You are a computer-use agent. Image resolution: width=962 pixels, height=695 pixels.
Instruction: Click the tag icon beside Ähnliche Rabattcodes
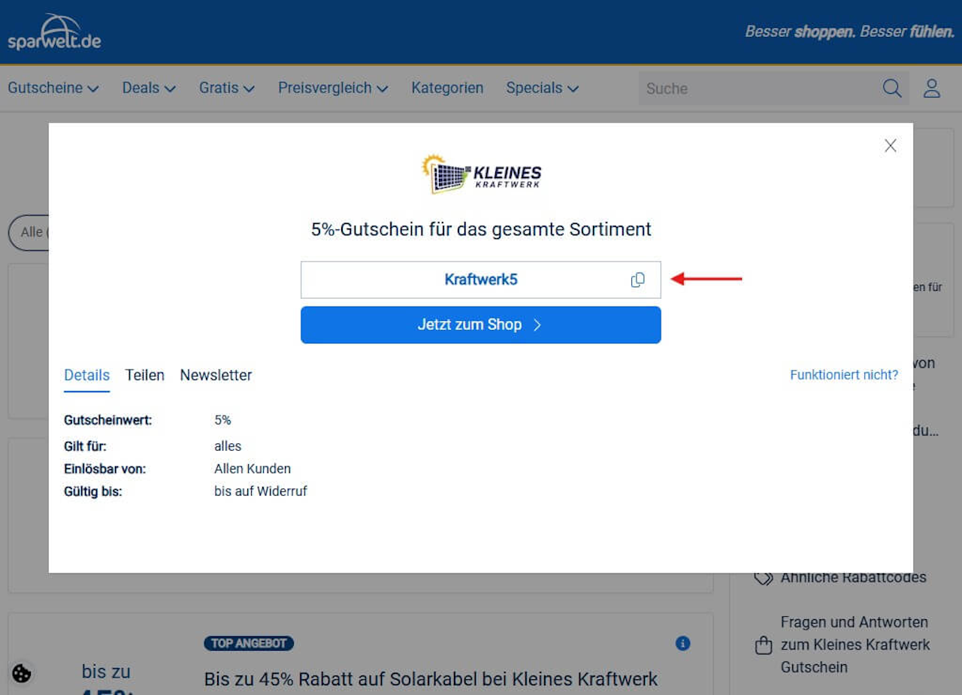(x=764, y=577)
